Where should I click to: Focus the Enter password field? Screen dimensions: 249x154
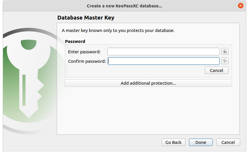tap(163, 52)
